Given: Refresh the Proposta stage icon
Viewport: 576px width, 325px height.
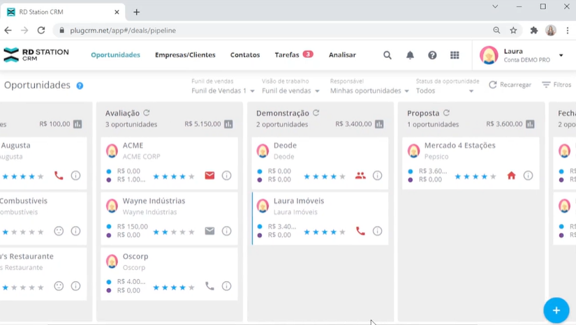Looking at the screenshot, I should pos(446,112).
